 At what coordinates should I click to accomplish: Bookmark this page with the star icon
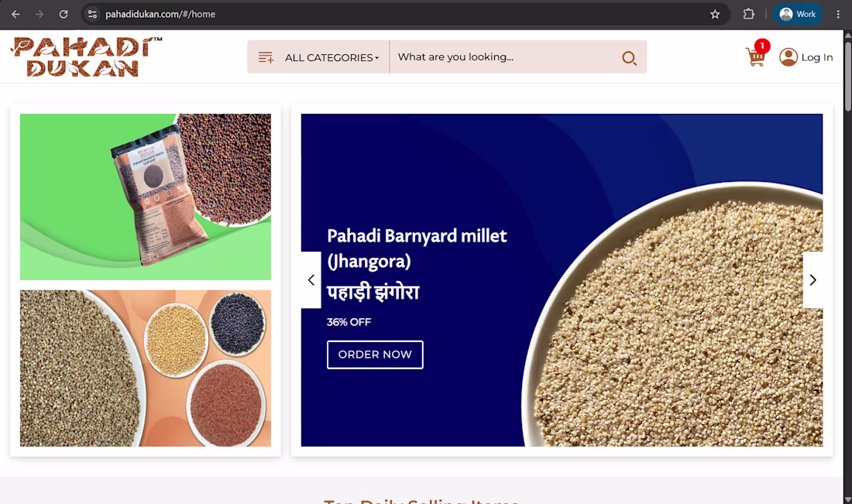click(715, 14)
